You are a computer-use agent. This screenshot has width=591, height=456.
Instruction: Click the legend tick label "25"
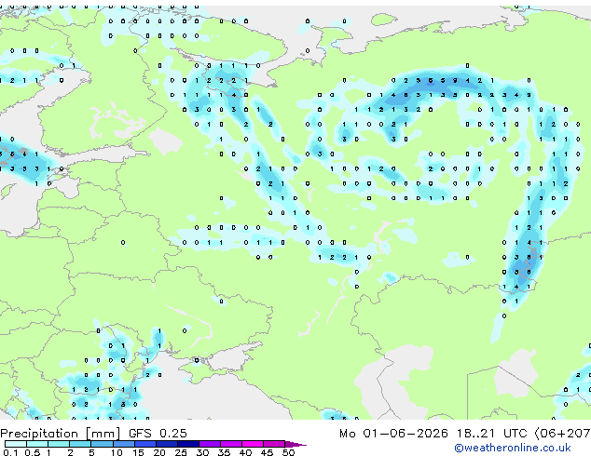pyautogui.click(x=181, y=452)
